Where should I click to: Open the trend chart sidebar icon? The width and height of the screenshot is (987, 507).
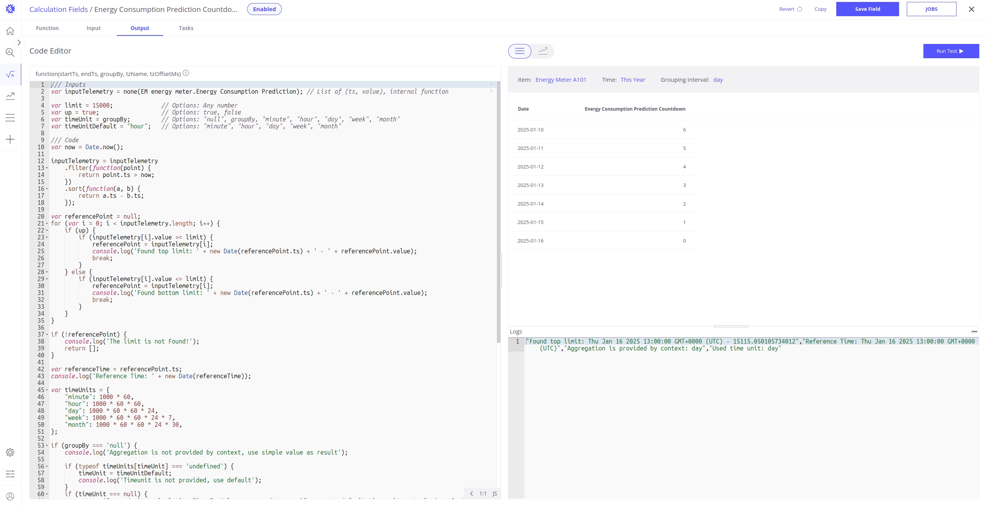pos(10,96)
